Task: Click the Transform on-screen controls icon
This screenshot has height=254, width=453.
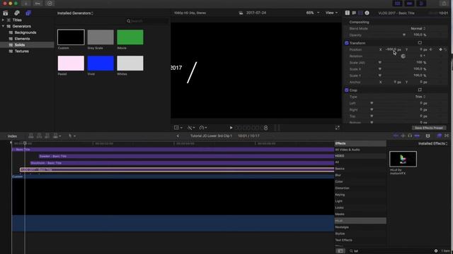Action: click(x=420, y=43)
